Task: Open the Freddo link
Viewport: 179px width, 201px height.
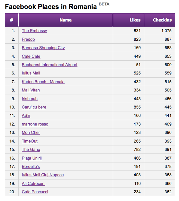Action: click(x=28, y=39)
